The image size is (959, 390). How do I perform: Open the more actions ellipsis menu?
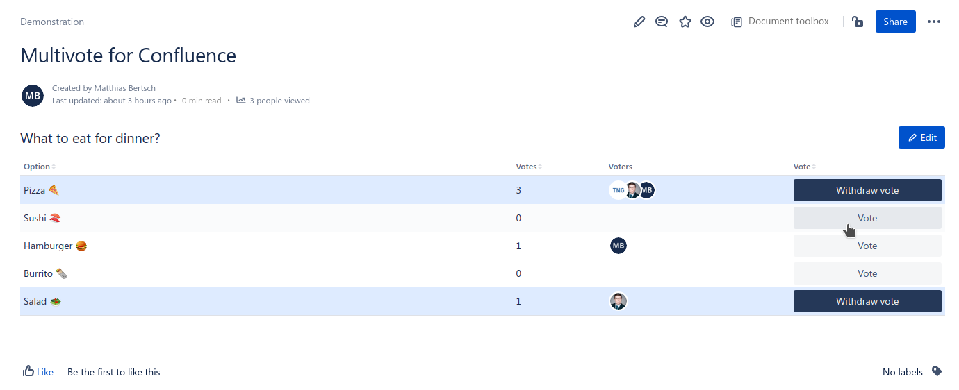(x=934, y=22)
